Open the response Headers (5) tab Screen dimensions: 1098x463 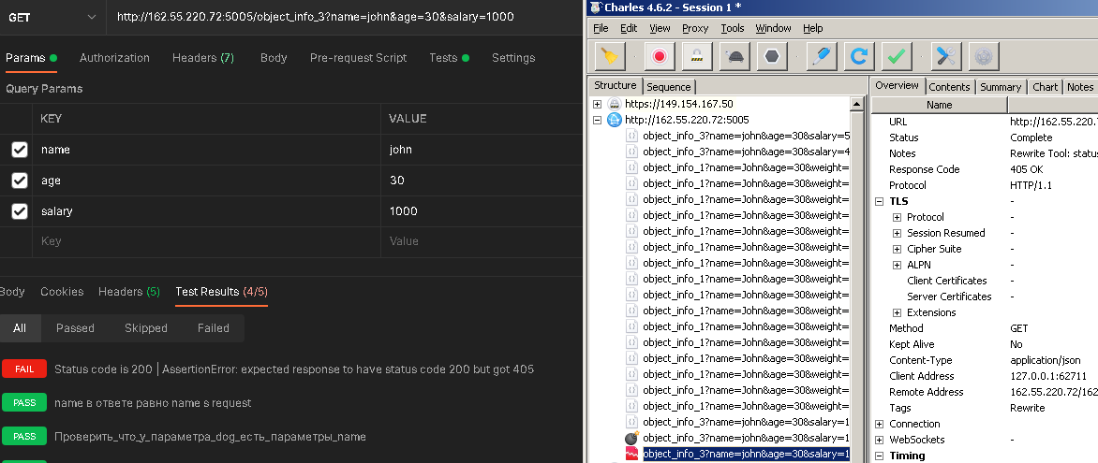point(129,292)
